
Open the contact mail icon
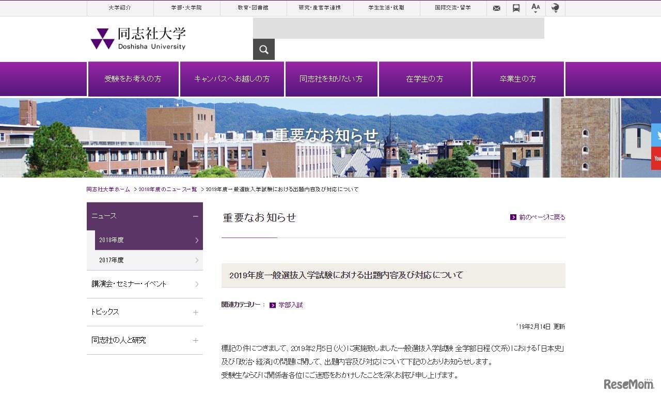(496, 8)
